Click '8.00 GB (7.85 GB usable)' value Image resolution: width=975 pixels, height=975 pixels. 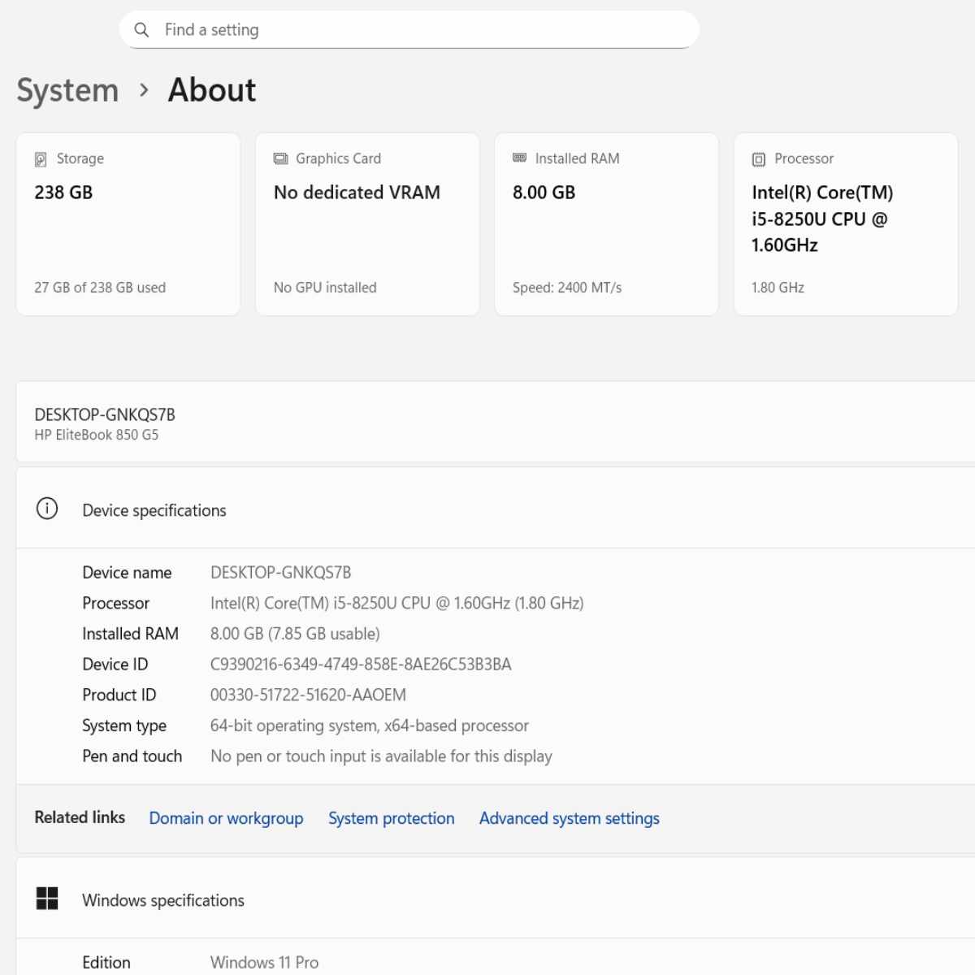tap(295, 634)
